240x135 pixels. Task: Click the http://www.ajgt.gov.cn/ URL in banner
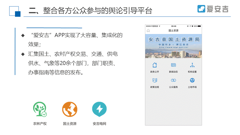[173, 47]
